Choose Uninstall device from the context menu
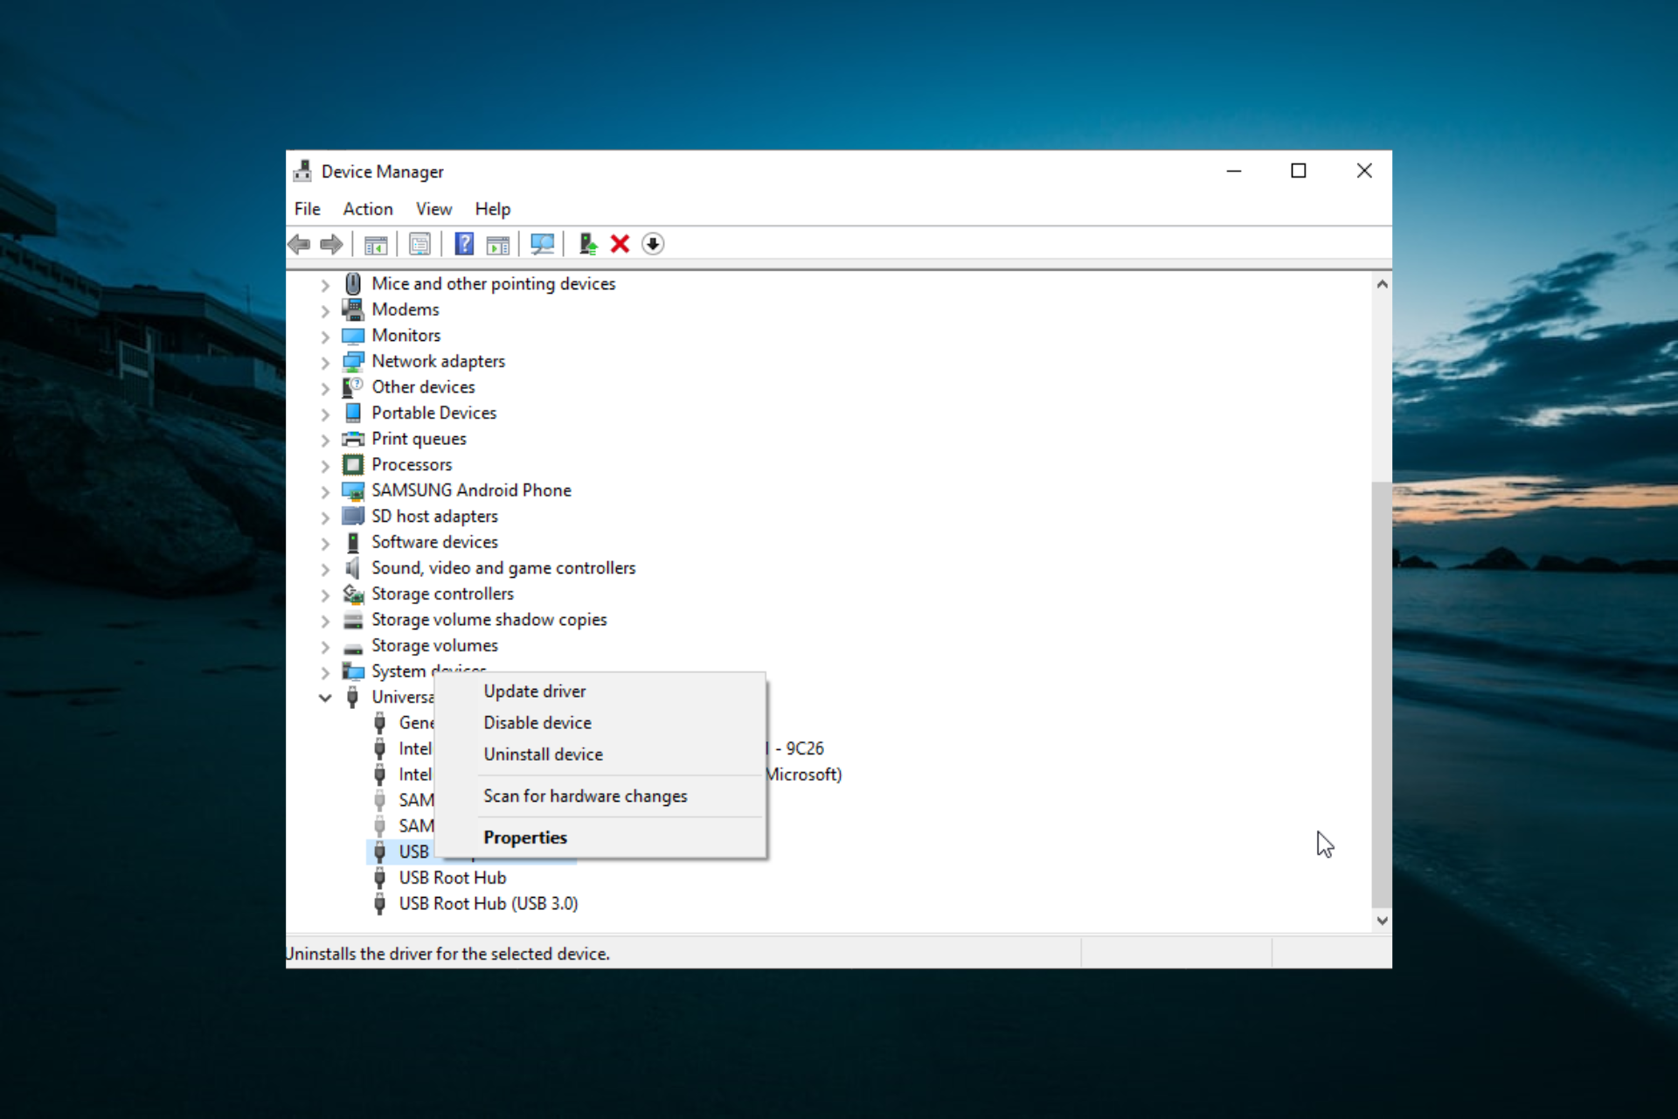 pos(543,754)
